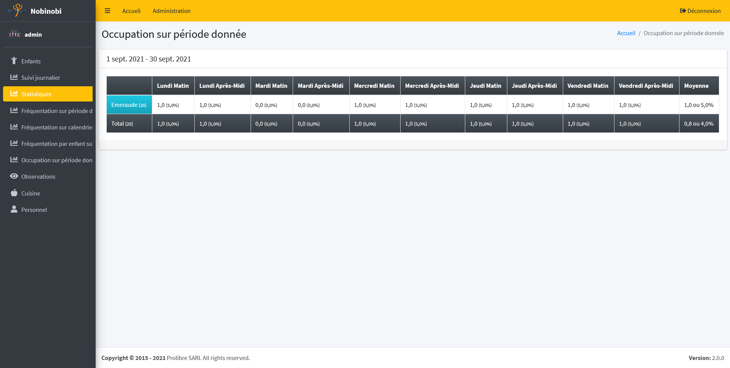Click the Copyright © 2015 - 2021 text

(134, 358)
